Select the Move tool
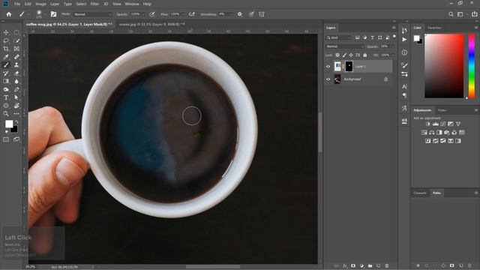 pos(6,32)
